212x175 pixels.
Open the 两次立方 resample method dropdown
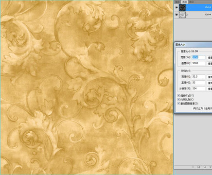tap(202, 108)
